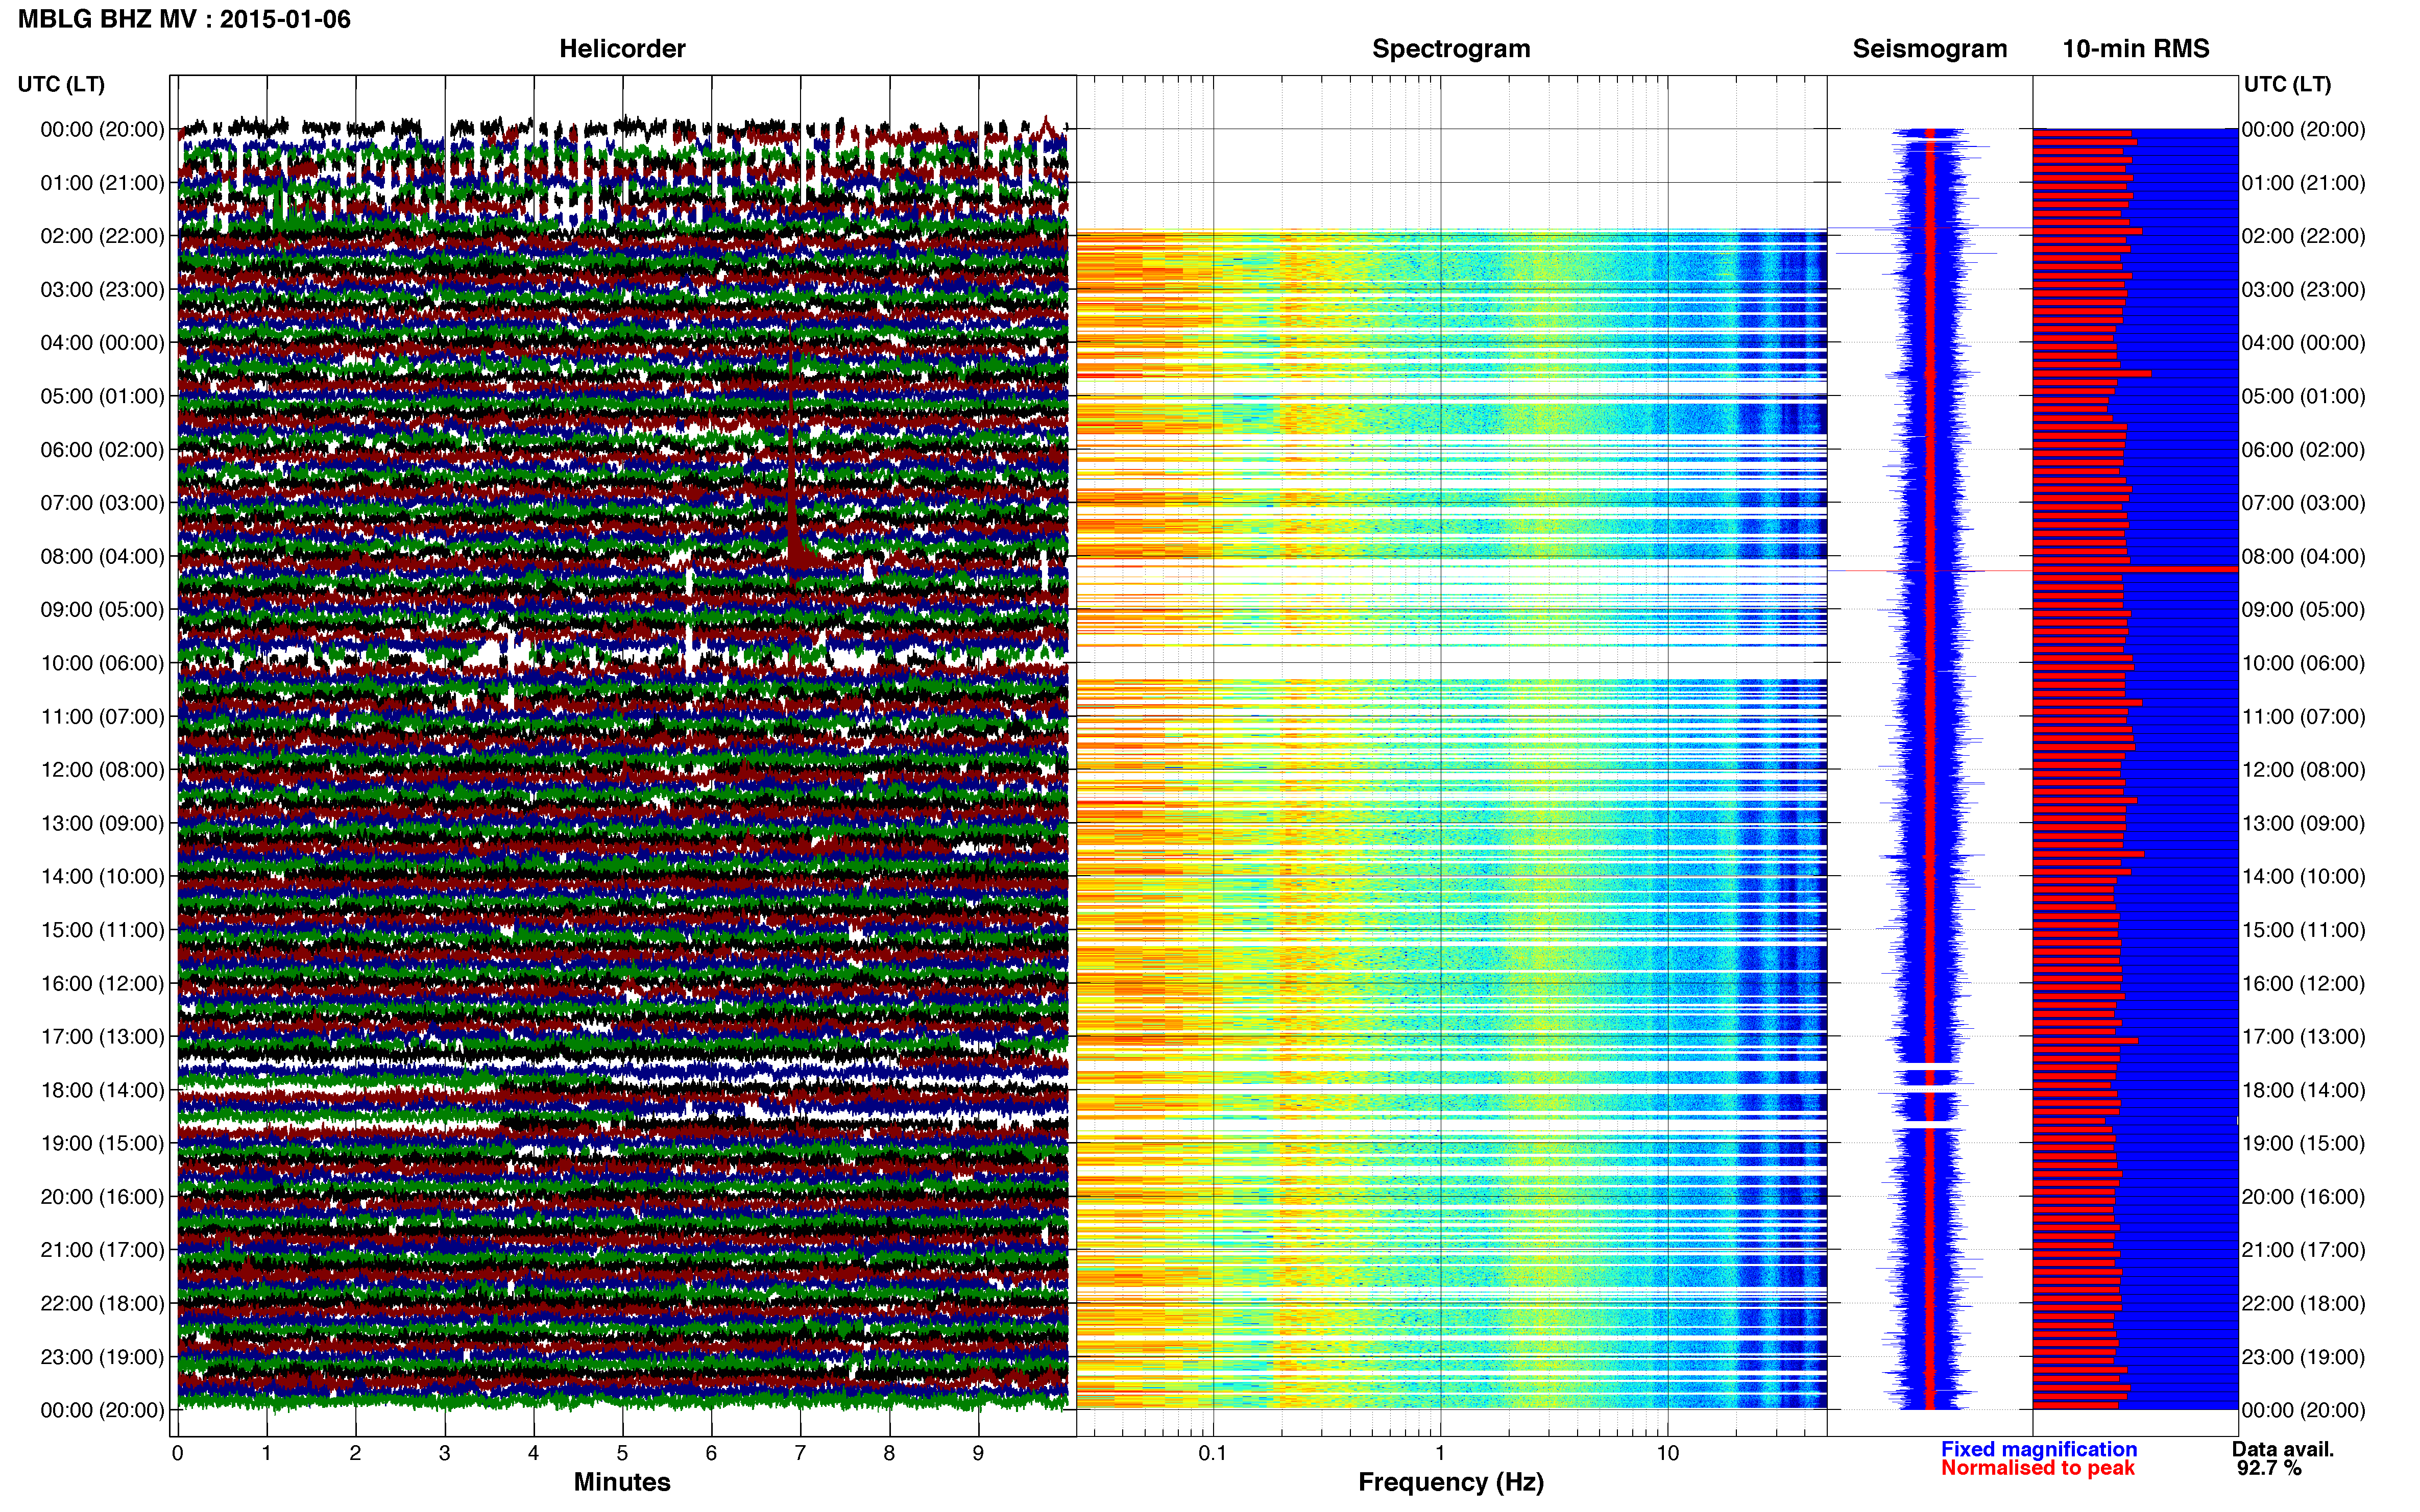The width and height of the screenshot is (2420, 1512).
Task: Click the right-axis '10:00 (06:00)' time label
Action: pyautogui.click(x=2304, y=663)
